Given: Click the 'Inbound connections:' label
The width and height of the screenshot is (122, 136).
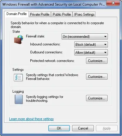Looking at the screenshot, I should click(x=45, y=44).
